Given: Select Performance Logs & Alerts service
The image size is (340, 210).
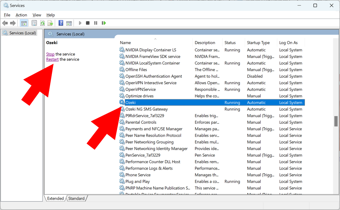Looking at the screenshot, I should (149, 168).
